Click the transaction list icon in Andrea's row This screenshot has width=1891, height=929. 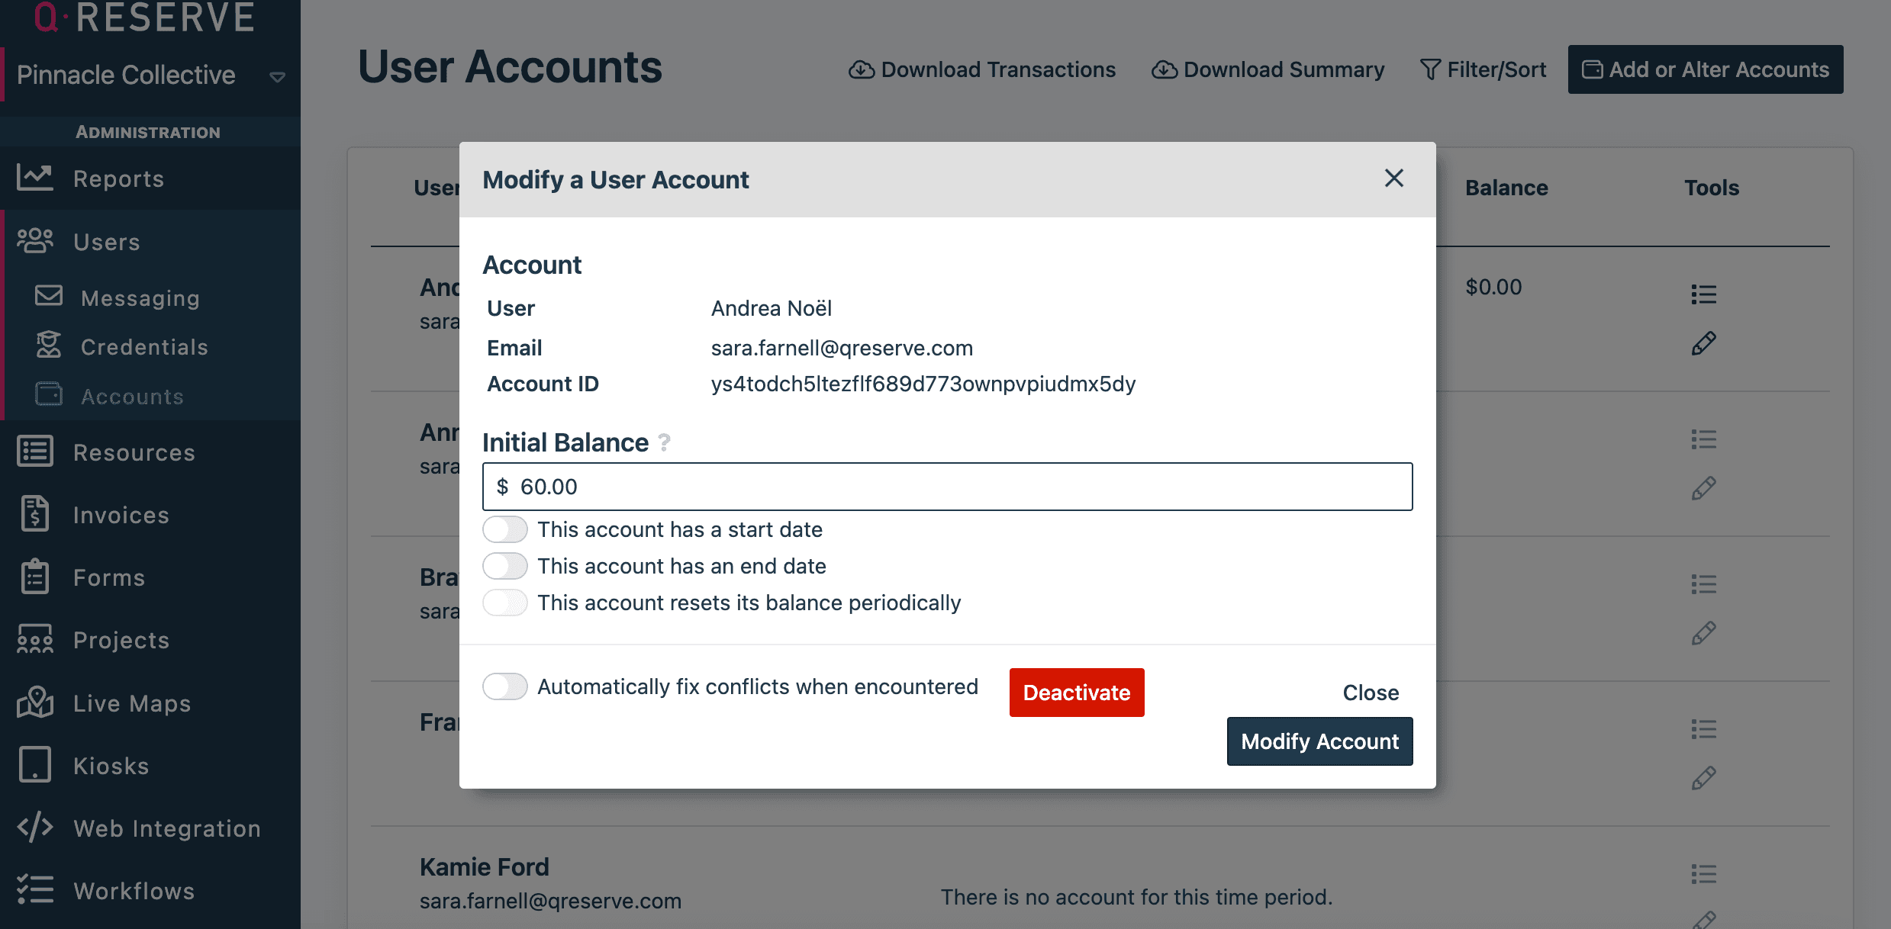[1703, 294]
